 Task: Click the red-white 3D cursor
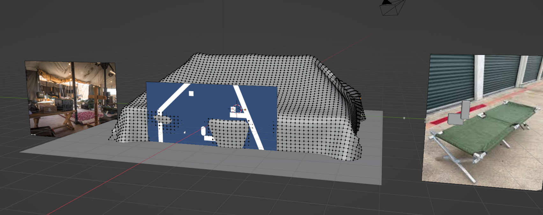click(x=237, y=110)
